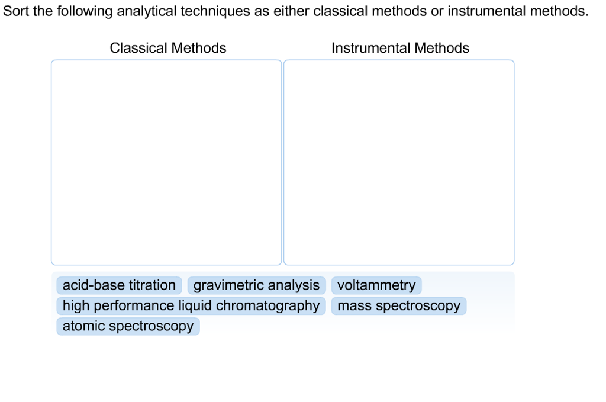This screenshot has width=606, height=402.
Task: Click the atomic spectroscopy label text
Action: (x=127, y=326)
